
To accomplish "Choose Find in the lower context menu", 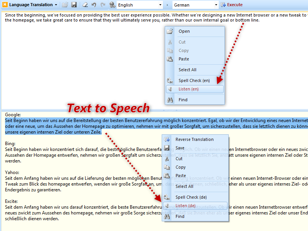I will 195,216.
